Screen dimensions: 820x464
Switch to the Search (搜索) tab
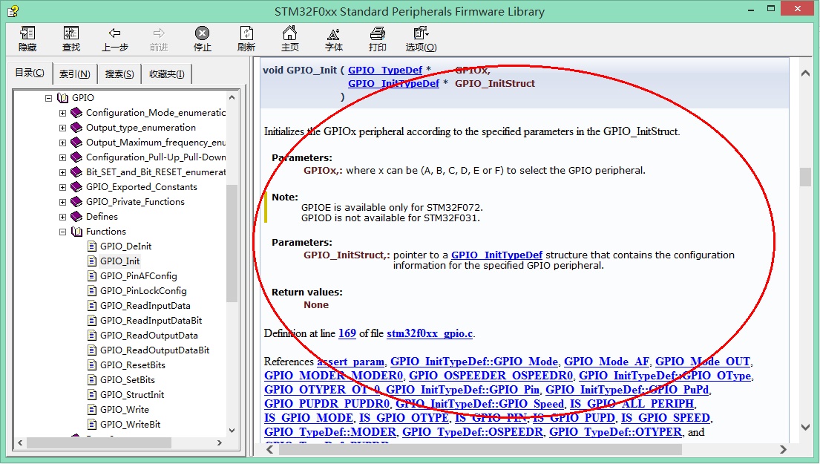point(119,74)
